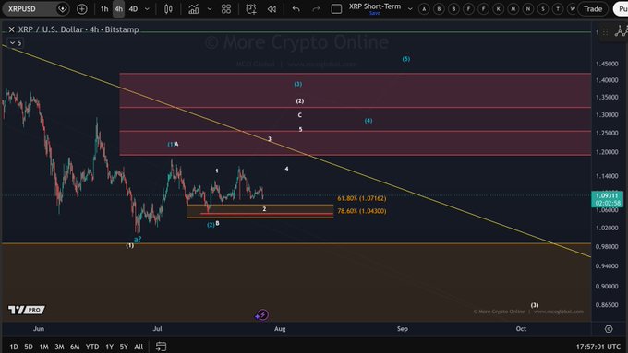Load quick layout T
The height and width of the screenshot is (353, 628).
(558, 9)
